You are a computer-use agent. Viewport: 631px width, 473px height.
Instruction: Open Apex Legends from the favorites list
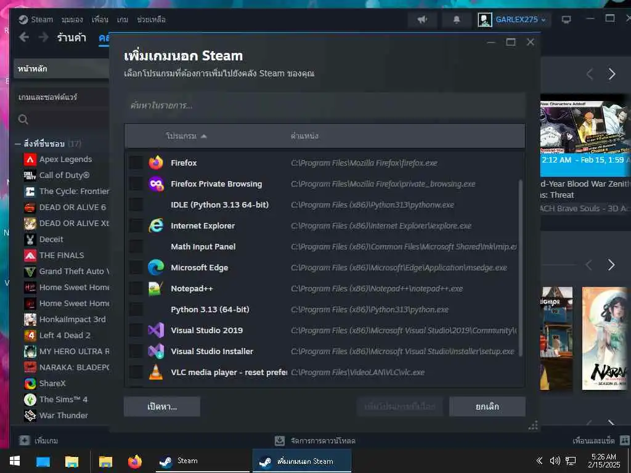pyautogui.click(x=65, y=160)
